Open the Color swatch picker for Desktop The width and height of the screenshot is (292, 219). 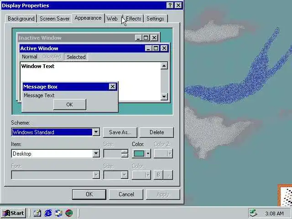point(139,154)
